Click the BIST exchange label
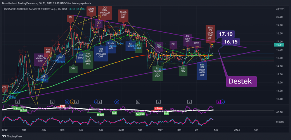Viewport: 291px width, 140px height. (65, 9)
